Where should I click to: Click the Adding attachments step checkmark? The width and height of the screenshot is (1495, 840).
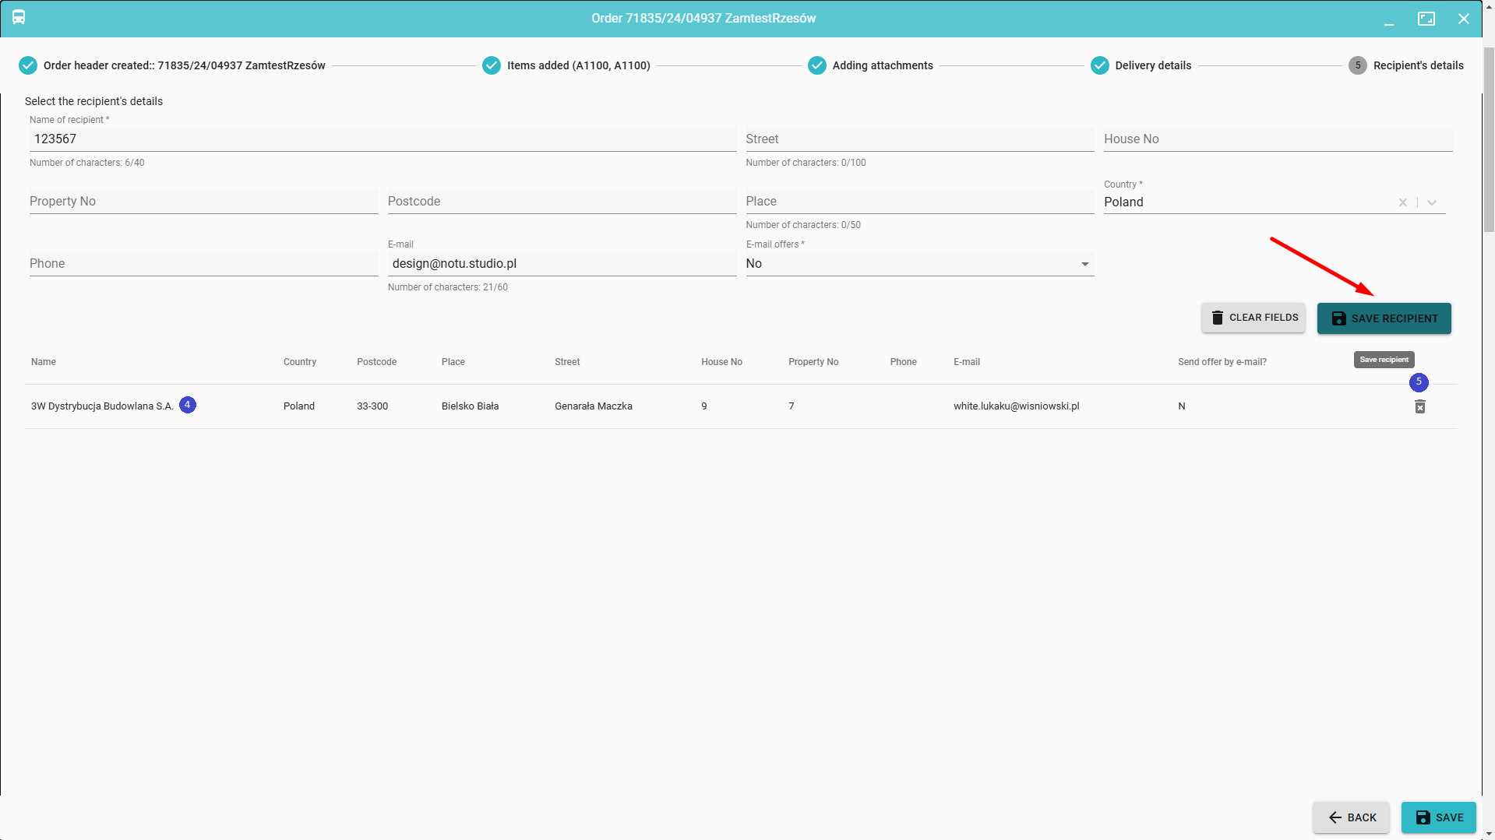click(x=816, y=65)
